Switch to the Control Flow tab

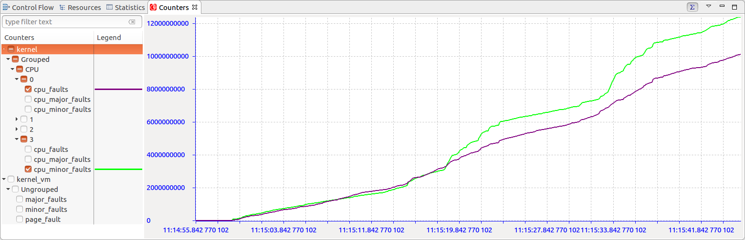pos(28,8)
